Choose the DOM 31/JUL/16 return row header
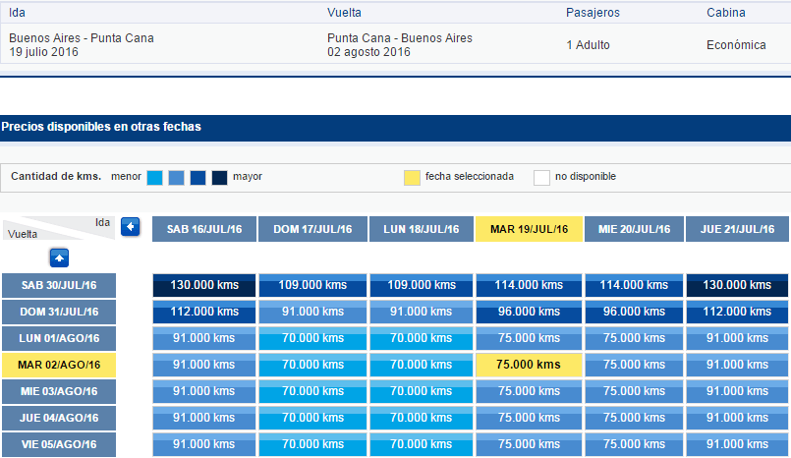The width and height of the screenshot is (791, 458). tap(59, 312)
